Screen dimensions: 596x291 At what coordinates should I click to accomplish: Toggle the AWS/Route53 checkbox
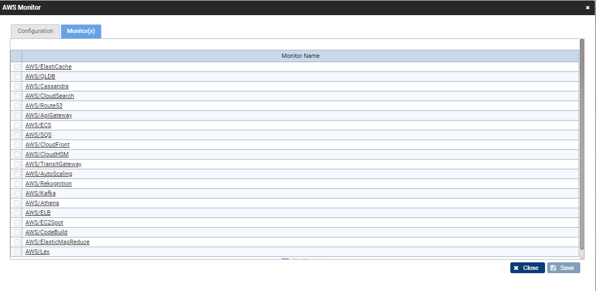point(17,106)
